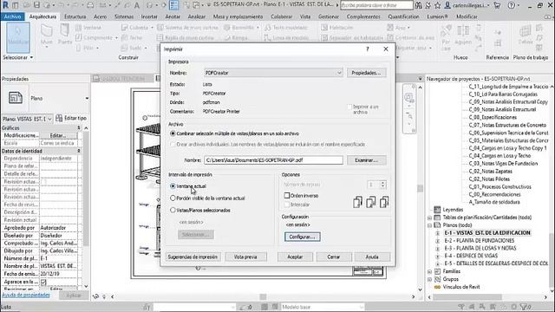
Task: Switch to the Lumion ribbon tab
Action: pyautogui.click(x=437, y=16)
